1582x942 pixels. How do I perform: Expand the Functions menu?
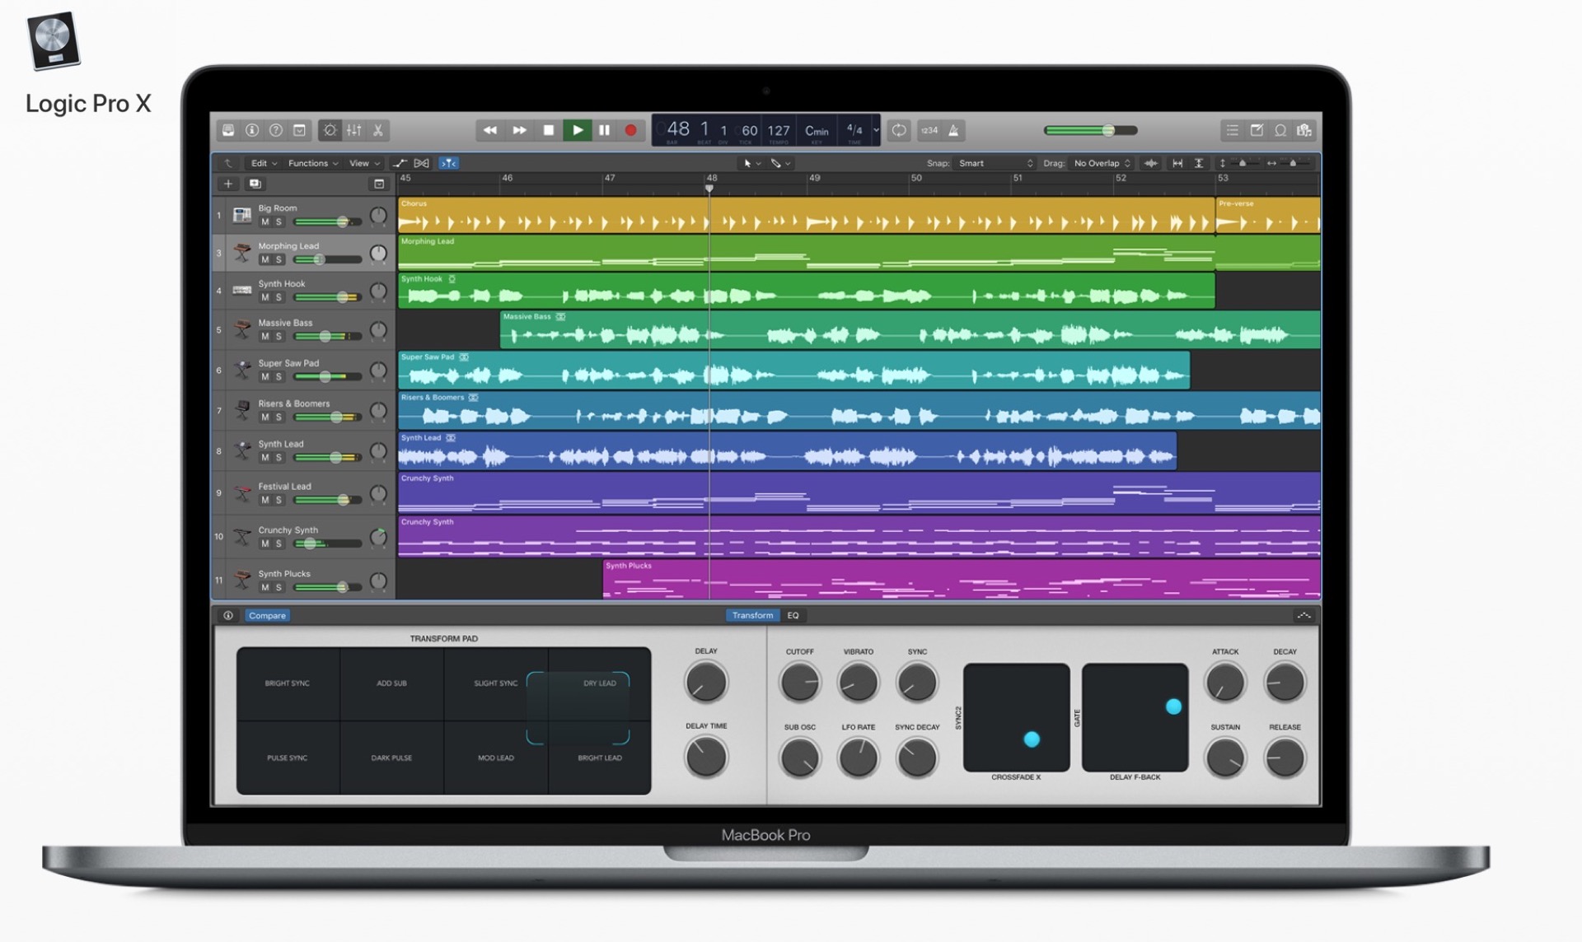point(312,163)
